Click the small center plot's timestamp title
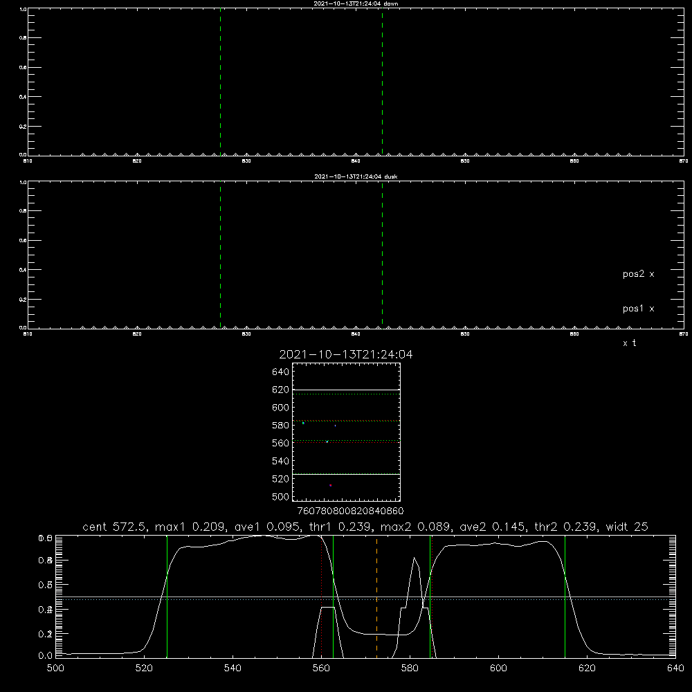Screen dimensions: 692x692 (346, 354)
